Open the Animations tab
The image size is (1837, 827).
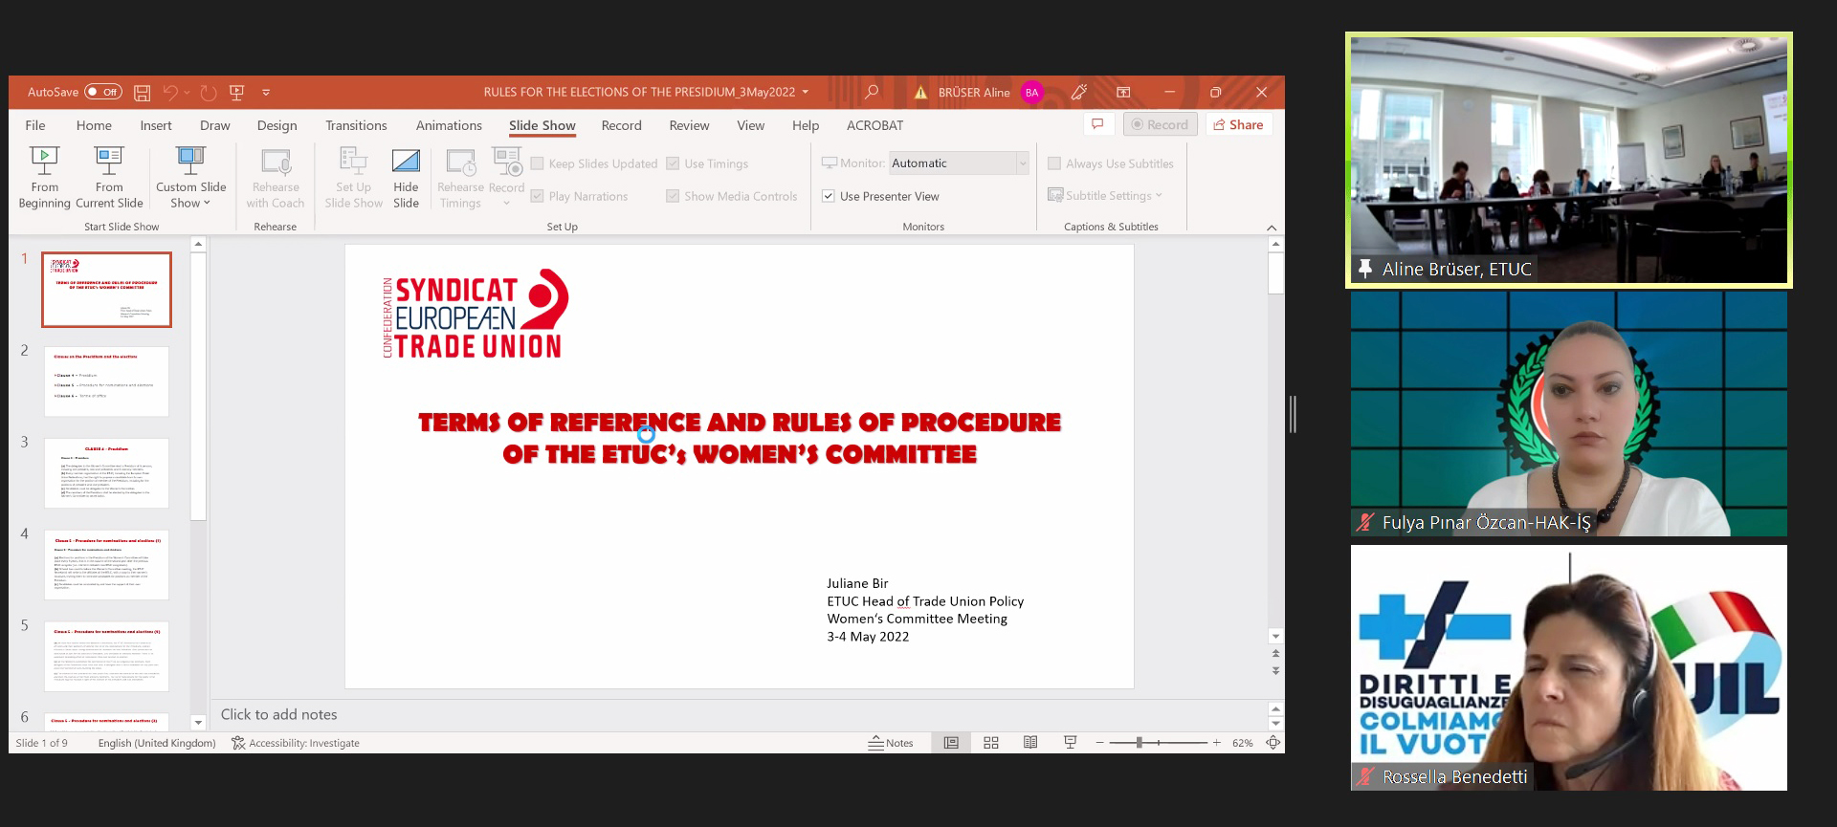pos(449,125)
